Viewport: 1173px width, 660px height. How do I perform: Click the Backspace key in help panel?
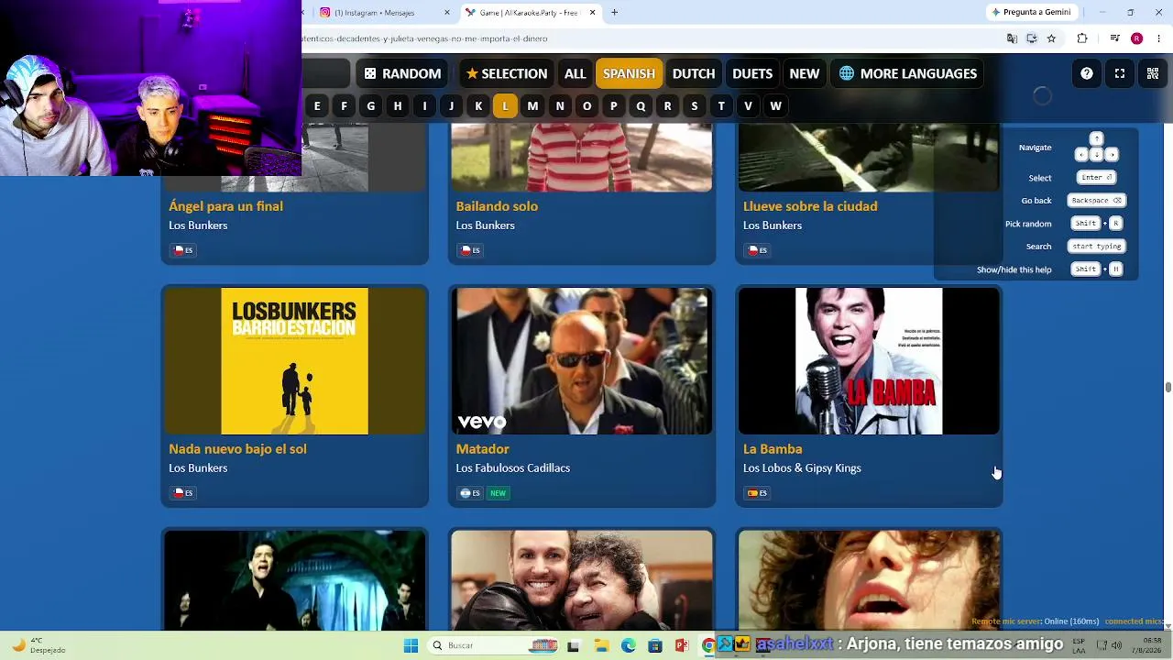[x=1096, y=201]
